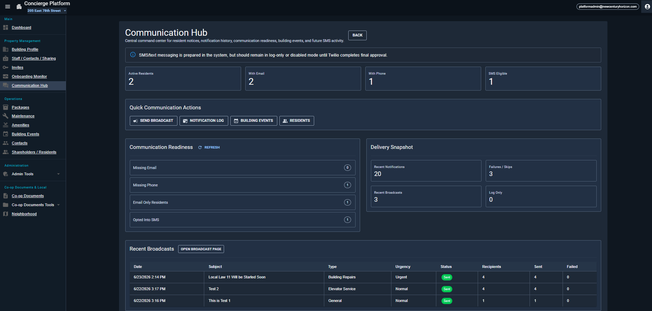Viewport: 652px width, 311px height.
Task: Open the Neighborhood sidebar link
Action: [24, 214]
